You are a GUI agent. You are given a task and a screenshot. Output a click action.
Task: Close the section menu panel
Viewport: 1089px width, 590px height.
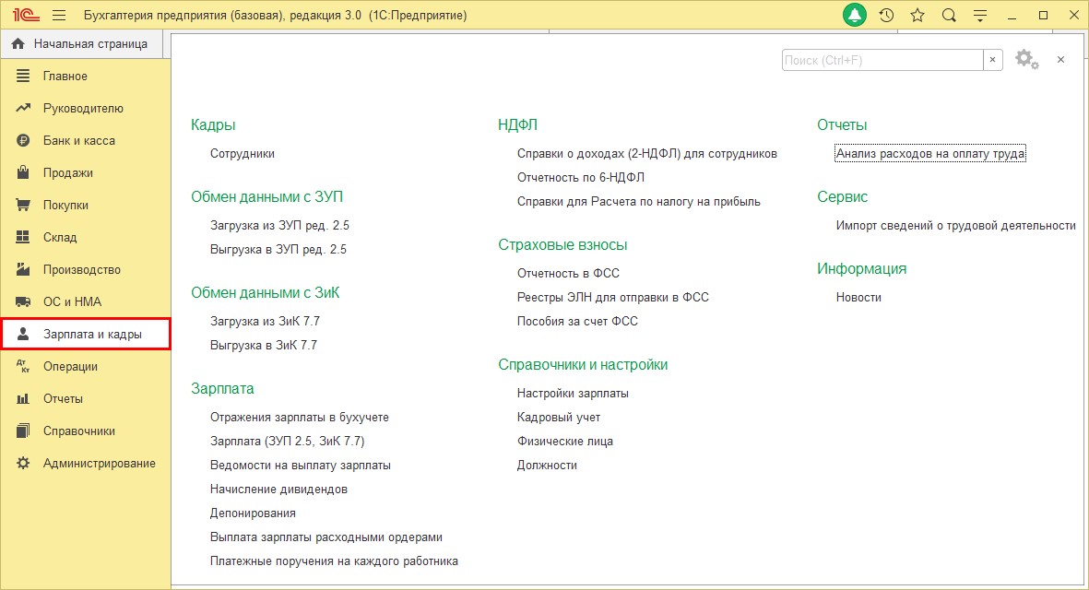[1060, 59]
